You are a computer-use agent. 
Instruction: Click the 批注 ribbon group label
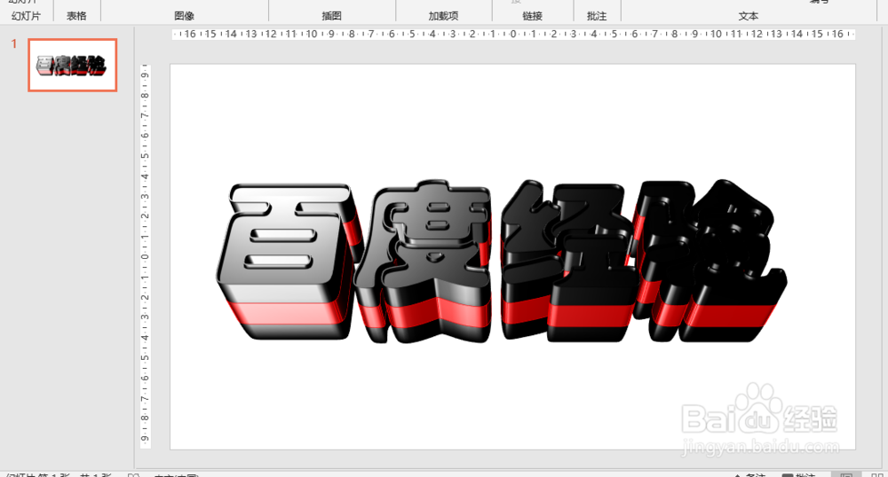coord(597,16)
